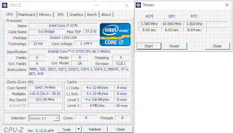The height and width of the screenshot is (133, 233).
Task: Click the Level 3 16-way associativity value
Action: tap(122, 105)
